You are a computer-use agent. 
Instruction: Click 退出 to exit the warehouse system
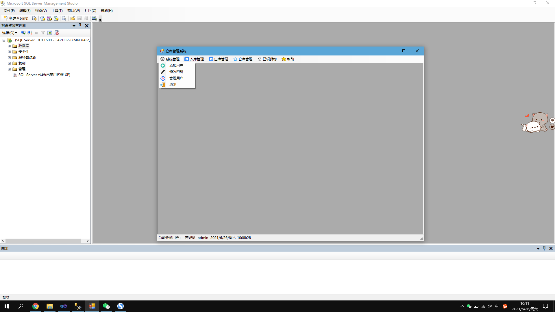coord(173,84)
